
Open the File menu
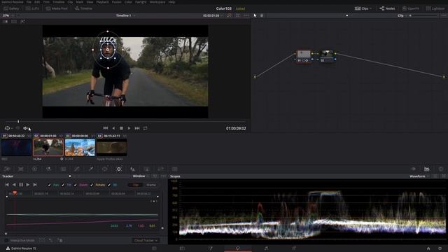tap(29, 2)
